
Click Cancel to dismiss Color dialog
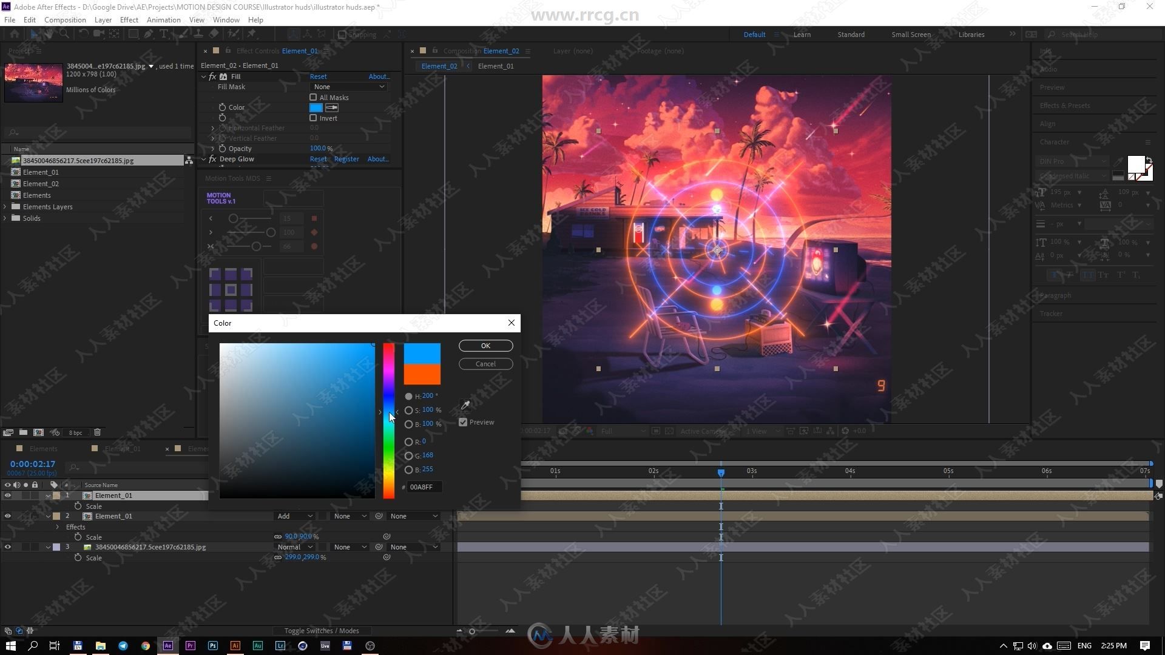click(x=485, y=363)
